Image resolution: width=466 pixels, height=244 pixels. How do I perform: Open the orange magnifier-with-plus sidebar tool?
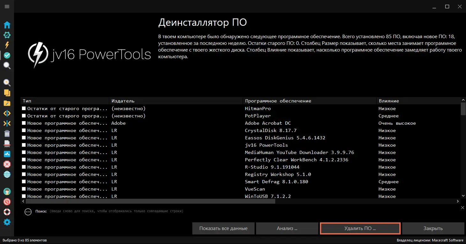(x=7, y=83)
